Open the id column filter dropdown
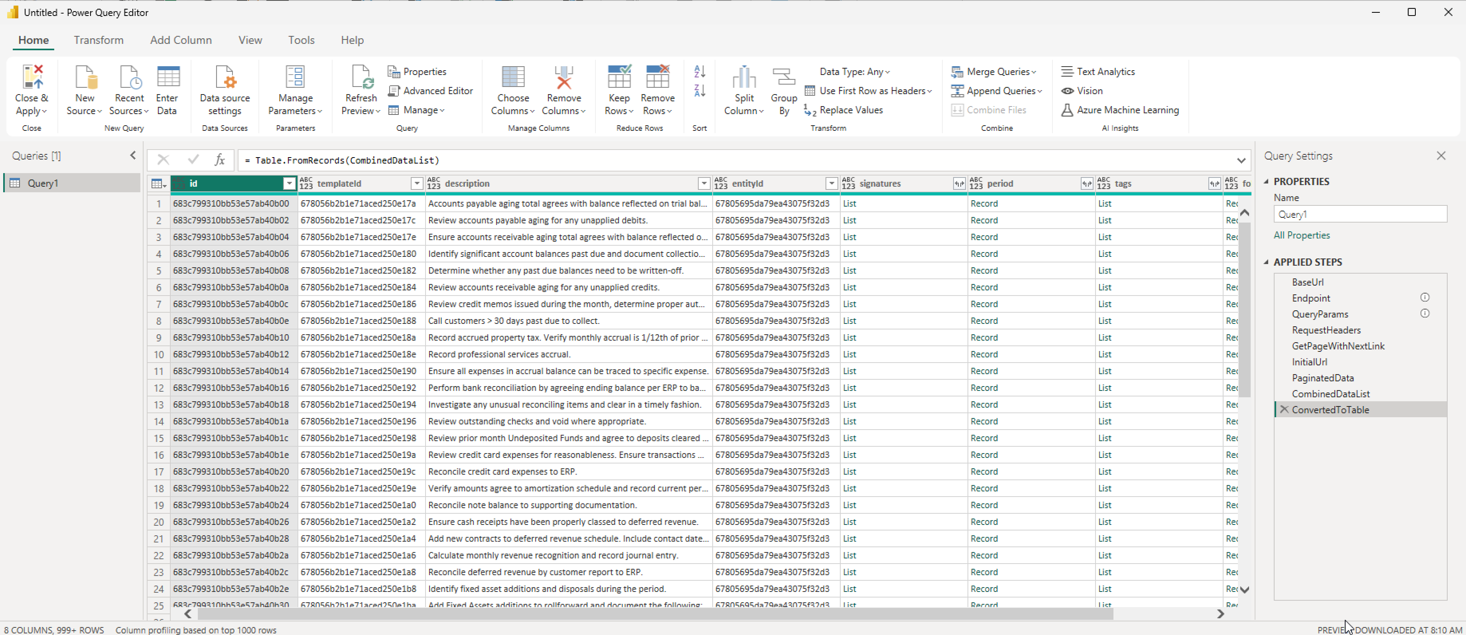This screenshot has width=1466, height=635. click(289, 183)
